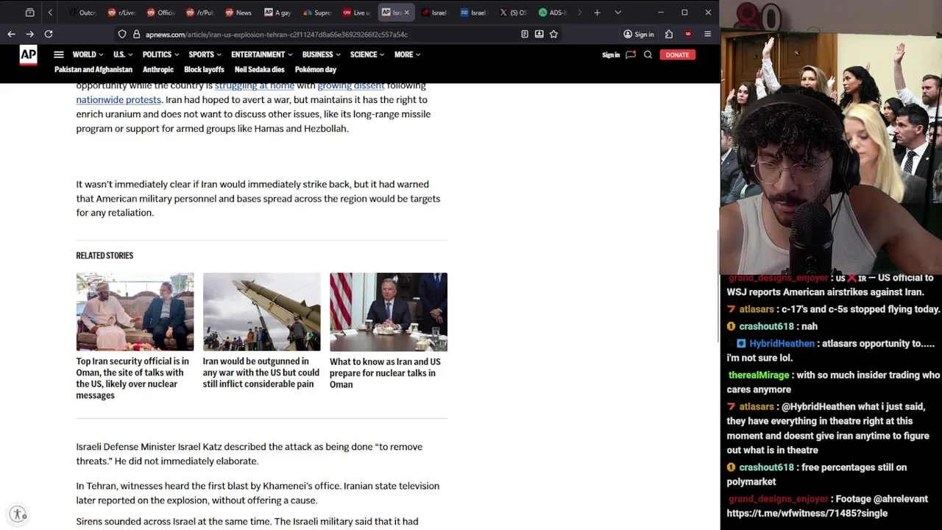Follow the 'nationwide protests' link

click(x=118, y=99)
